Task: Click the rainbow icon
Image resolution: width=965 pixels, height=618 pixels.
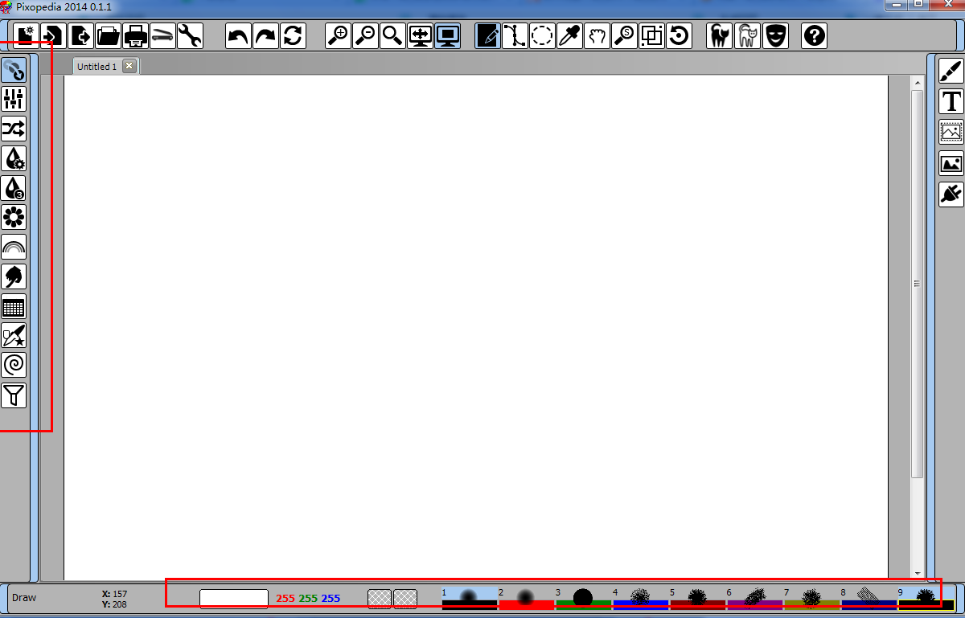Action: (14, 247)
